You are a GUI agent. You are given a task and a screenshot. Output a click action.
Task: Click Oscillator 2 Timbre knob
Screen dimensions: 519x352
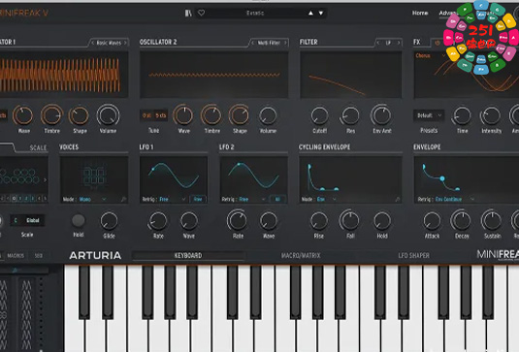tap(211, 115)
